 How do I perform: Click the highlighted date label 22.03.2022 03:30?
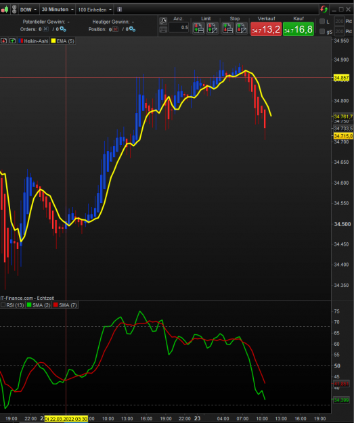point(66,419)
